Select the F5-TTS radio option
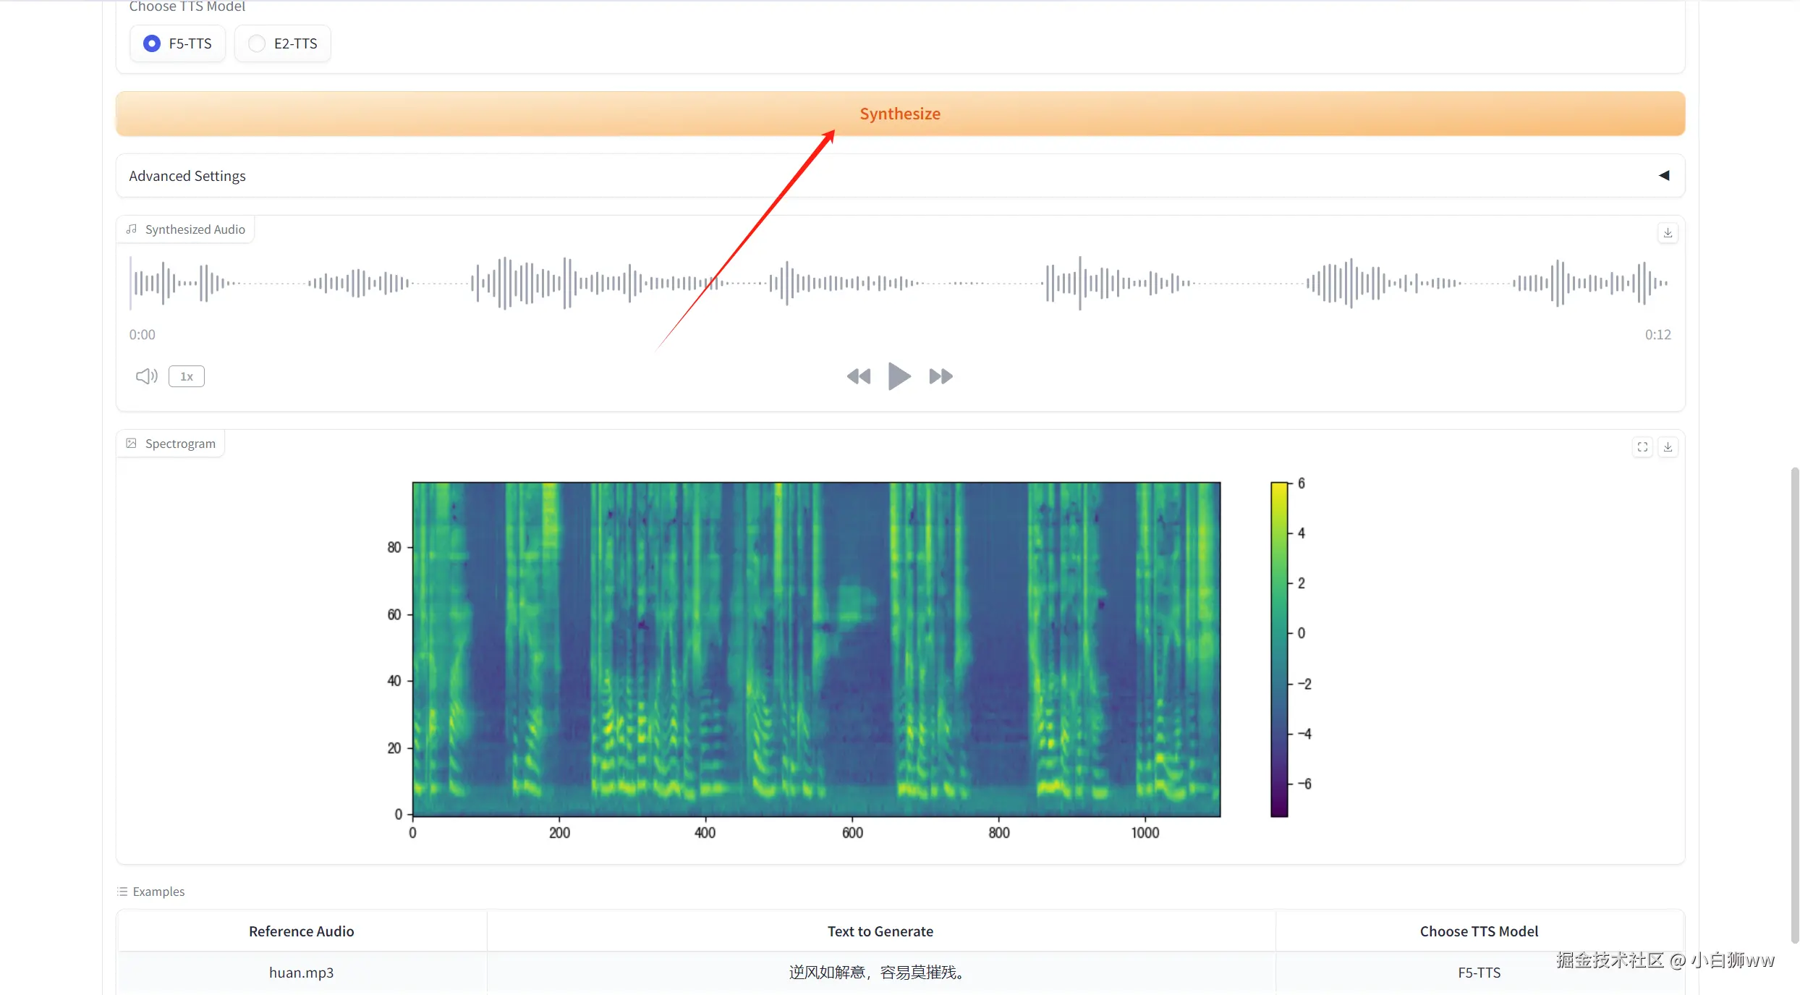This screenshot has width=1800, height=995. tap(152, 43)
